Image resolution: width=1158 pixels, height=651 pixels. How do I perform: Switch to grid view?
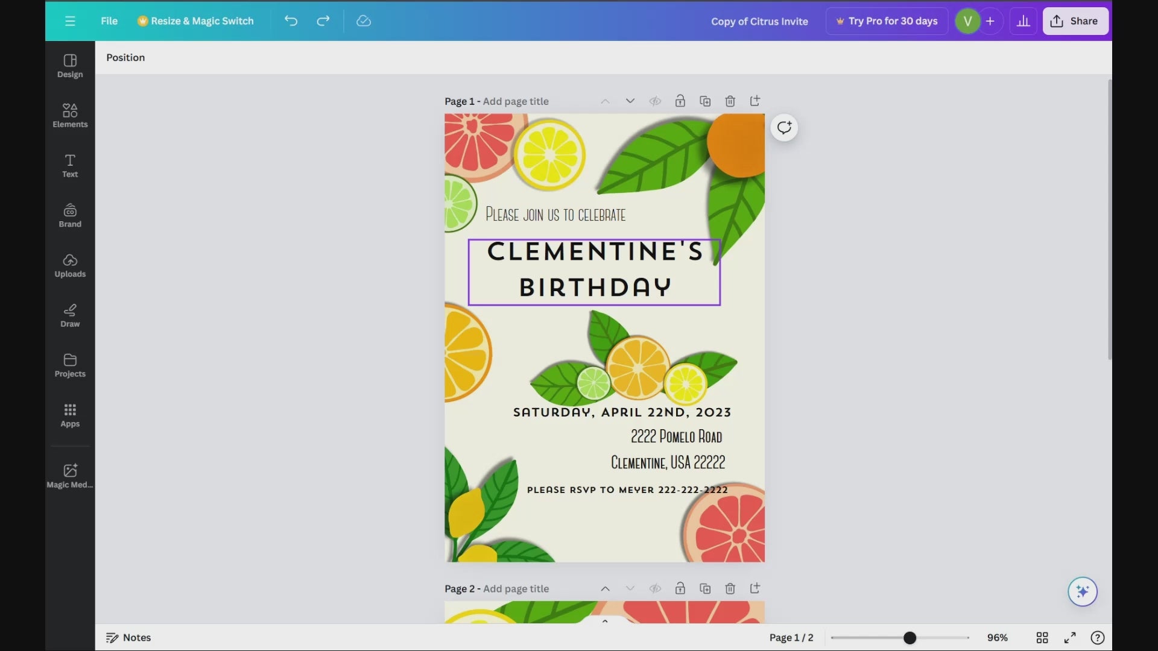point(1042,638)
